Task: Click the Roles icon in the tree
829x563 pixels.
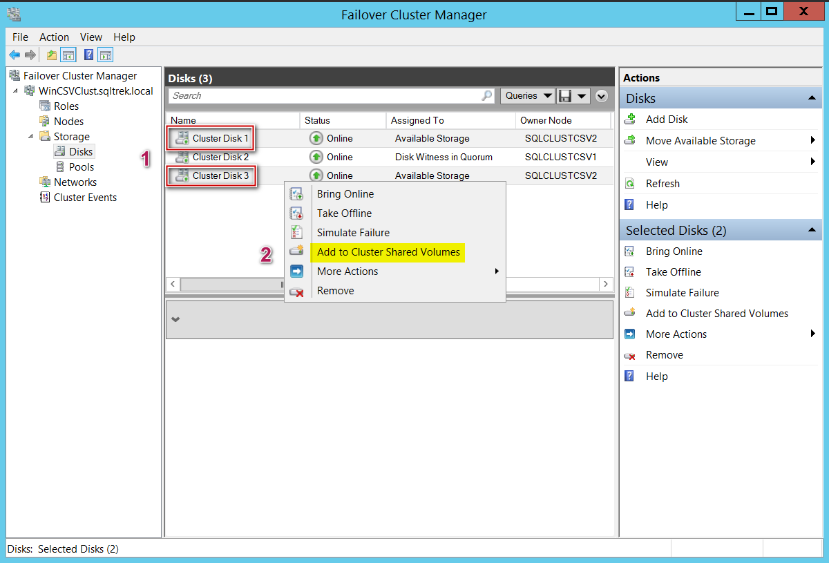Action: click(x=45, y=106)
